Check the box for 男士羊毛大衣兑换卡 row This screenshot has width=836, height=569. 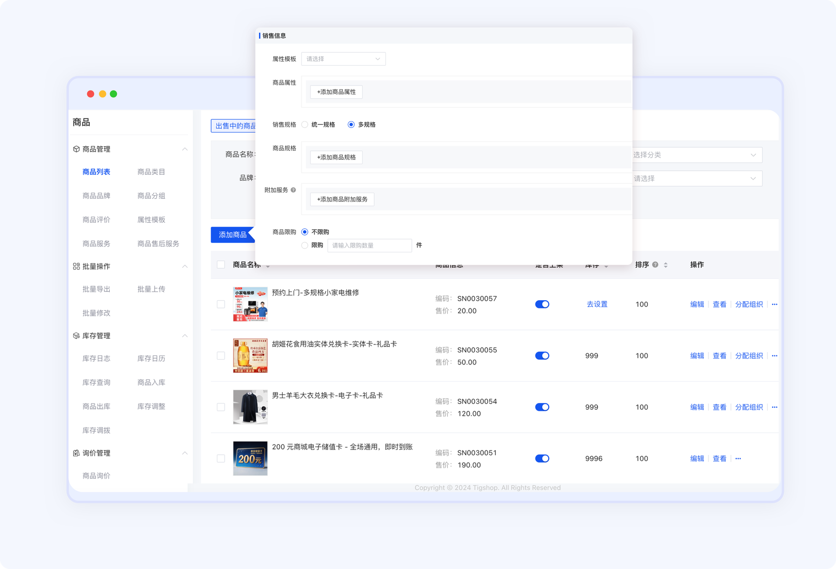pos(221,407)
